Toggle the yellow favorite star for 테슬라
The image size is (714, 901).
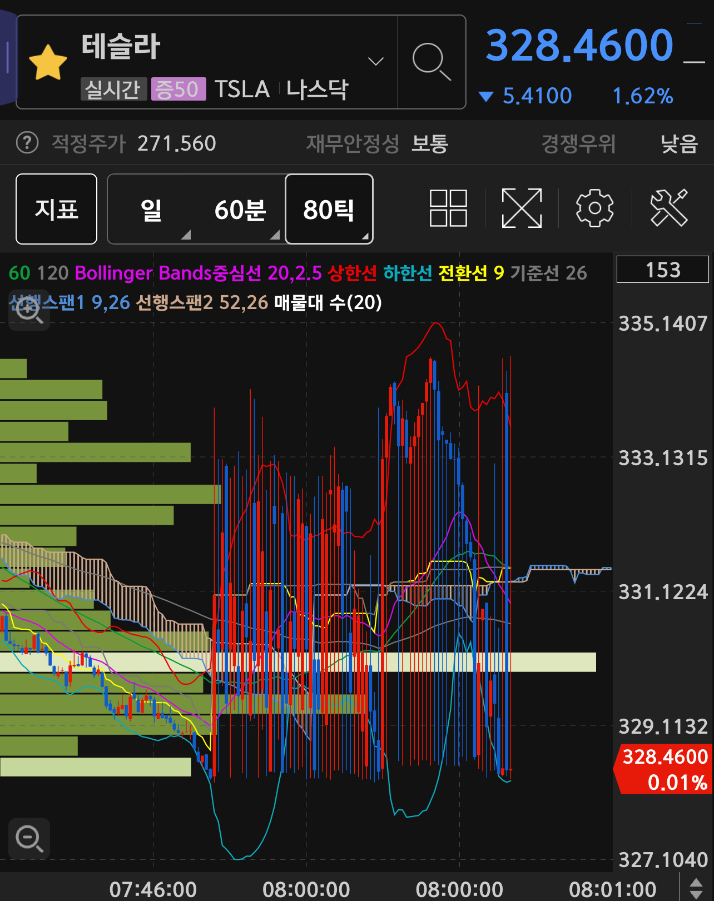(48, 62)
